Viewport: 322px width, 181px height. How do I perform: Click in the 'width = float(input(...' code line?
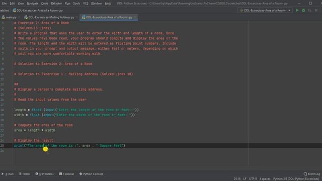tap(74, 115)
